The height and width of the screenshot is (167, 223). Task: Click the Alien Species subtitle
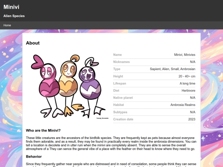(x=14, y=16)
